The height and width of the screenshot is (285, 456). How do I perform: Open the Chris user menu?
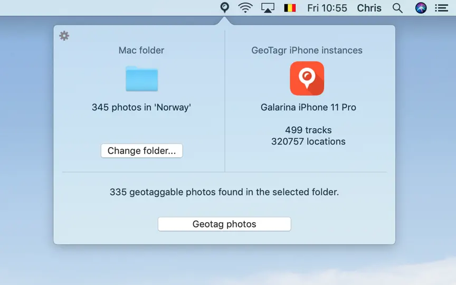click(x=369, y=8)
